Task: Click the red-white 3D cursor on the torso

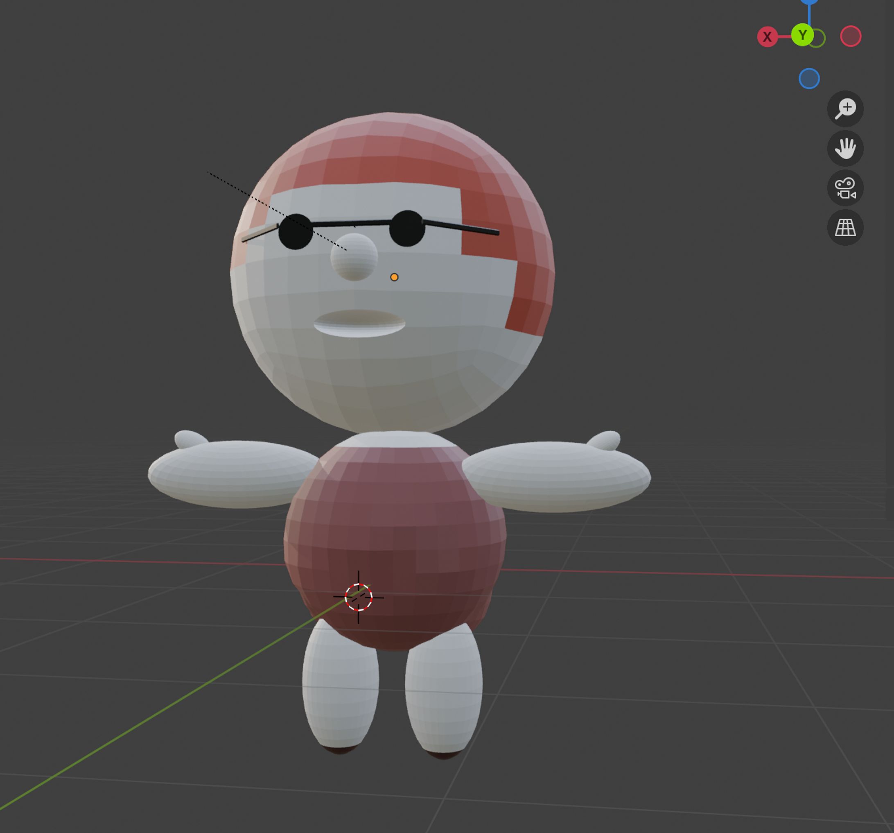Action: (359, 597)
